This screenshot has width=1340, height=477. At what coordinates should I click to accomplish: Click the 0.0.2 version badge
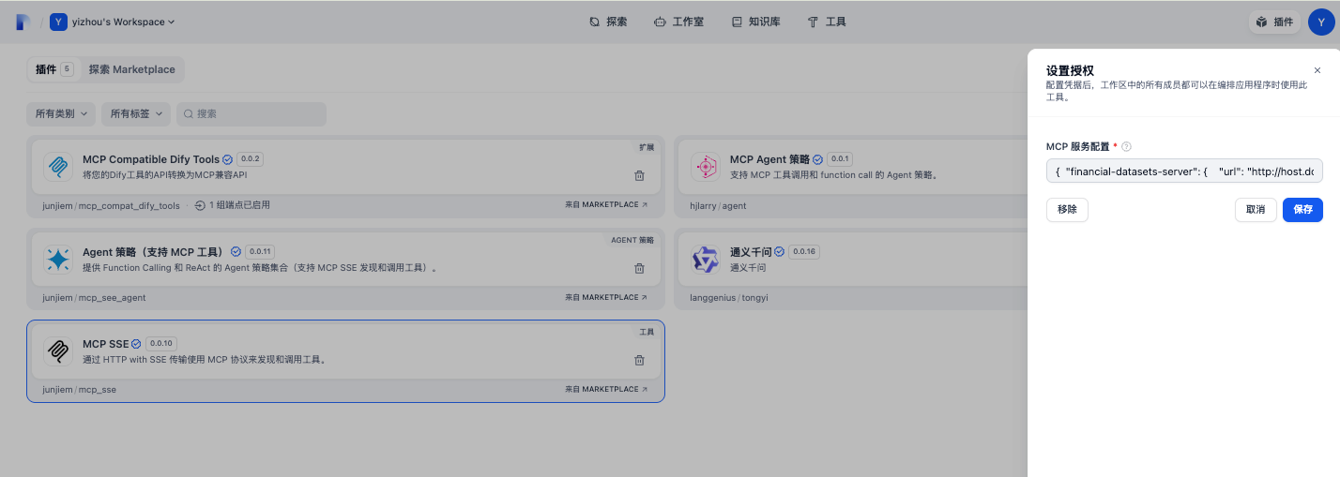(x=250, y=159)
